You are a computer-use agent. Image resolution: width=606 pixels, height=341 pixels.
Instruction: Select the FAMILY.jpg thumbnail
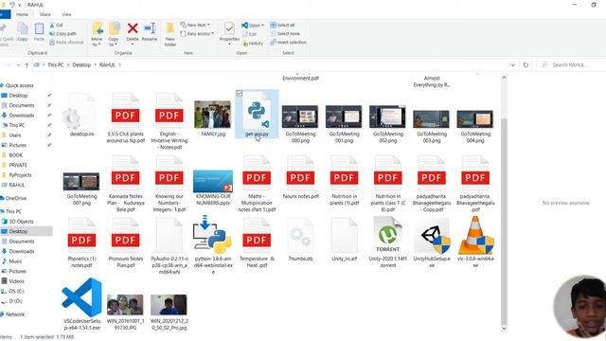point(212,116)
